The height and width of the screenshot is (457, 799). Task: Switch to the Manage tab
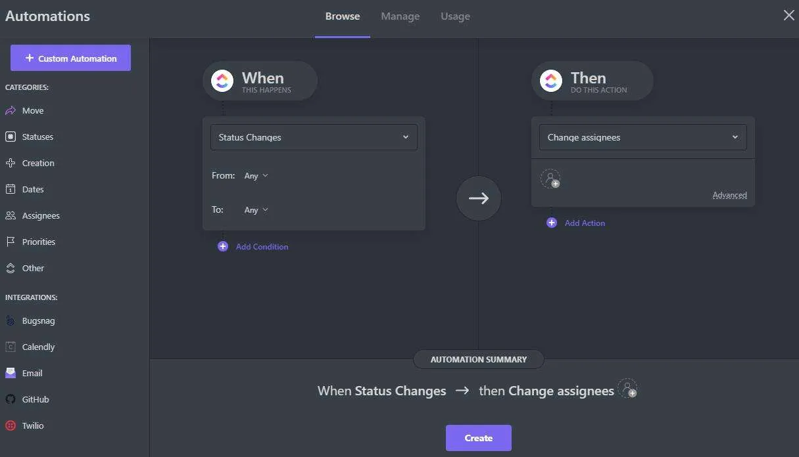tap(400, 16)
